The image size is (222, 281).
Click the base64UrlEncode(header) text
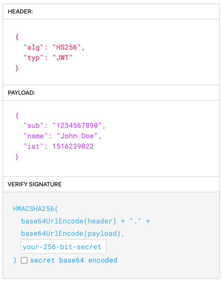click(68, 221)
